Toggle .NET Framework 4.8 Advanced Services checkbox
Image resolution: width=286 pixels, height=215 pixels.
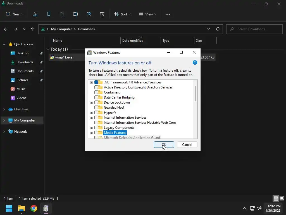[x=96, y=82]
